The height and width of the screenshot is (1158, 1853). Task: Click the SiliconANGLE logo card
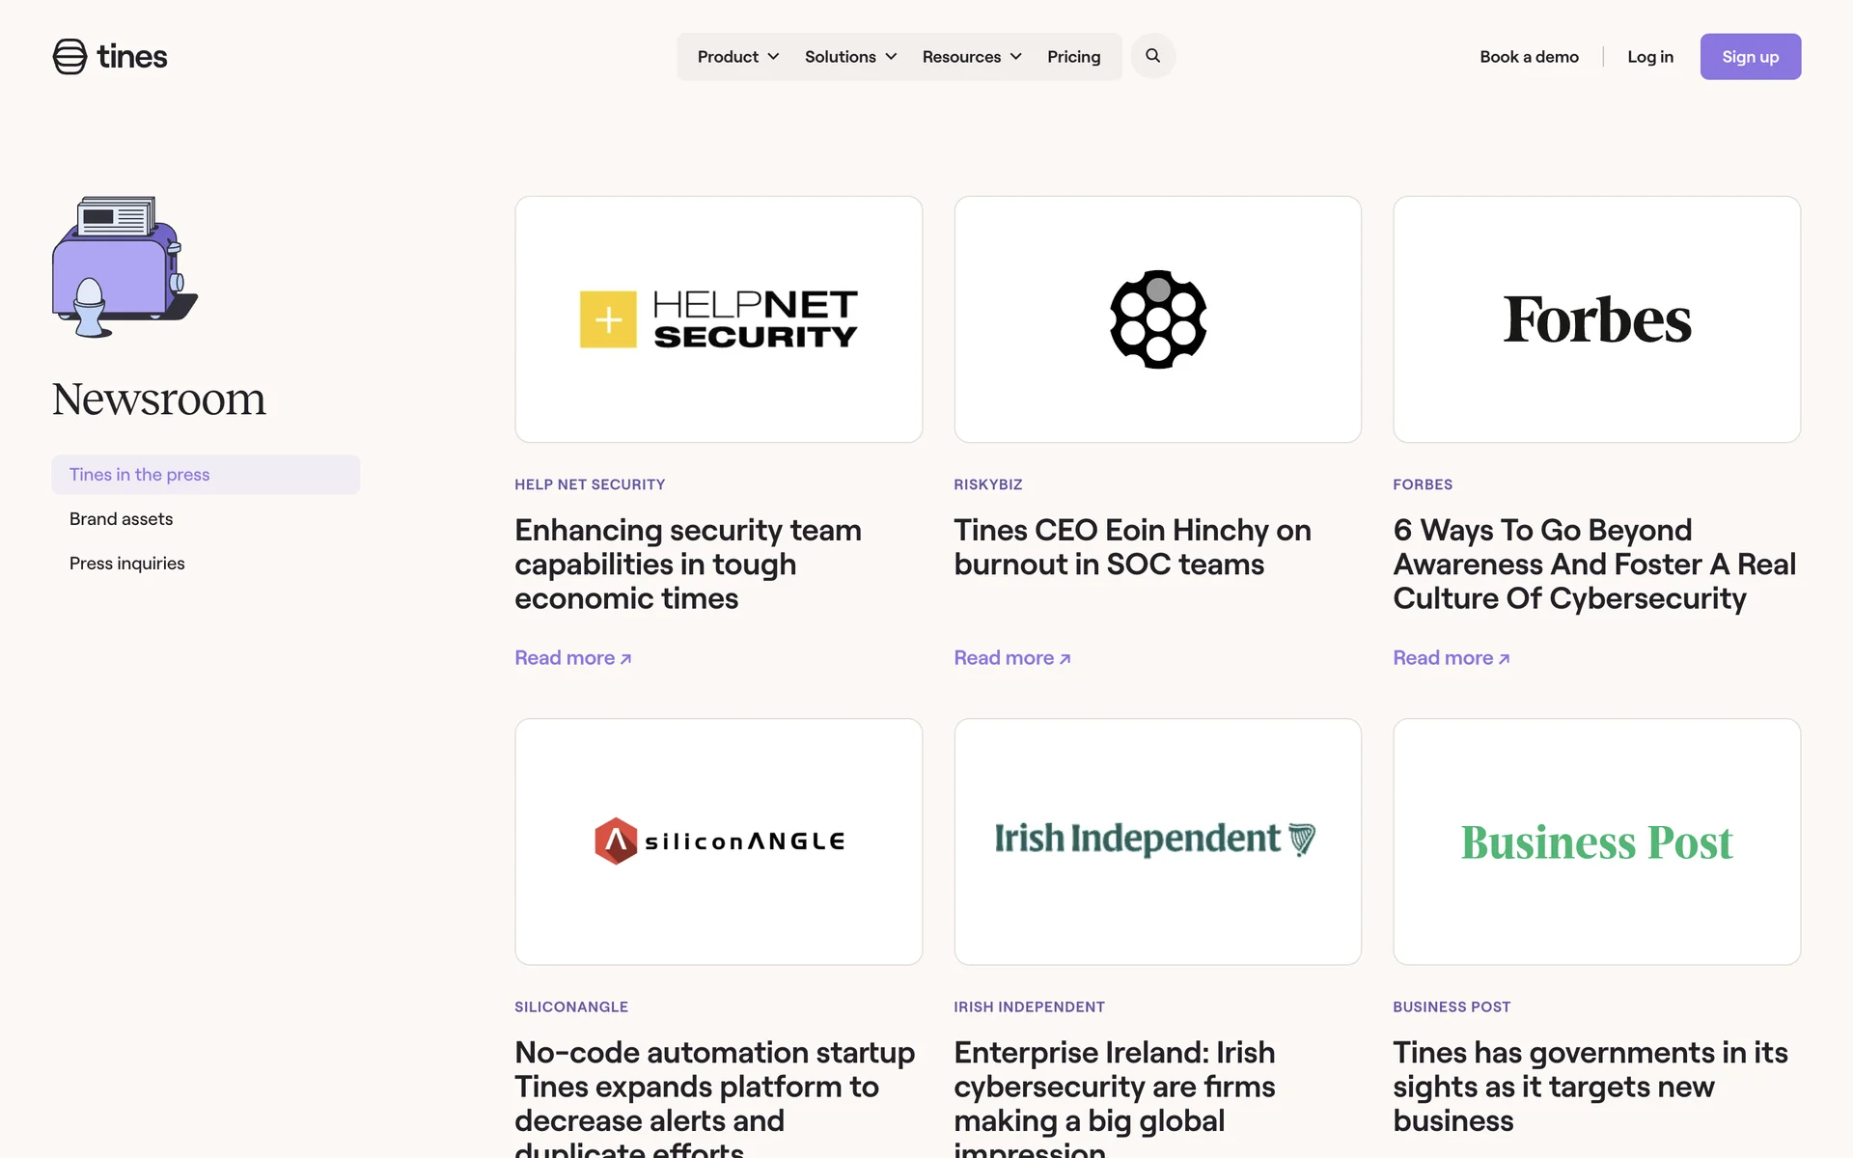tap(718, 841)
